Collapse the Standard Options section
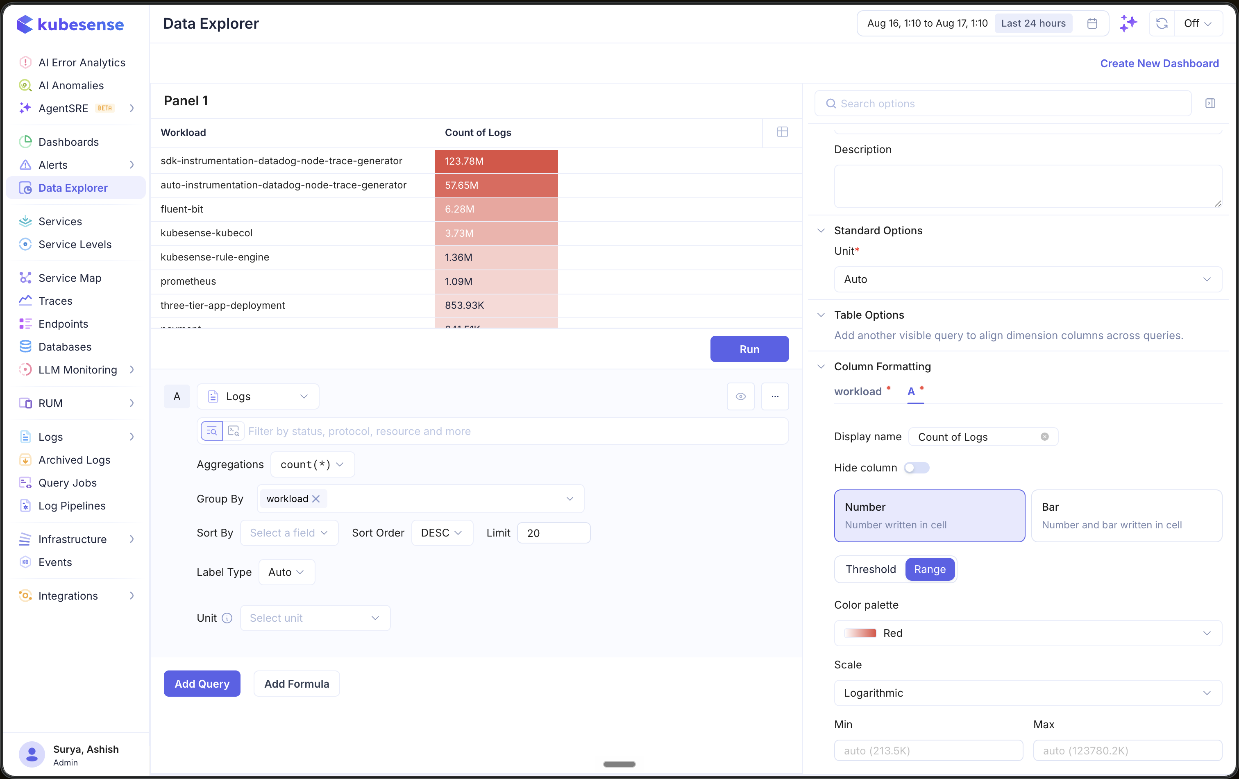 821,230
